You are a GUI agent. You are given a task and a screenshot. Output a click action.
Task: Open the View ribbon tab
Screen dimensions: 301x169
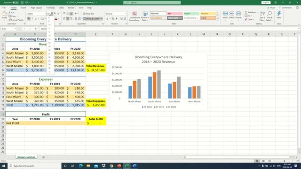coord(81,8)
